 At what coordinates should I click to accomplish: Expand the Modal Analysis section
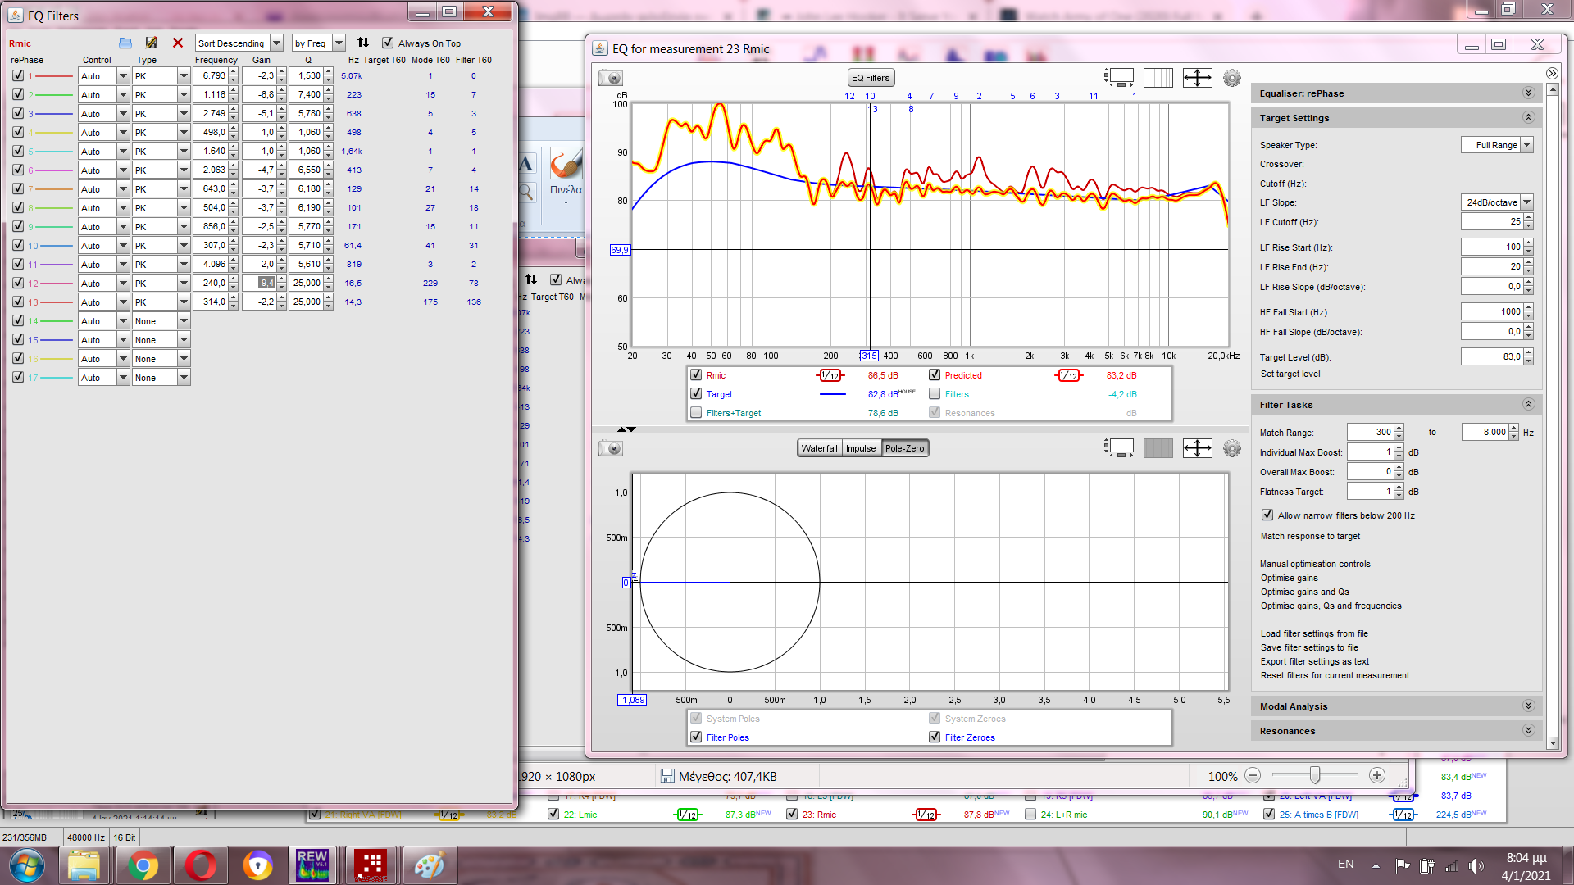(x=1528, y=706)
